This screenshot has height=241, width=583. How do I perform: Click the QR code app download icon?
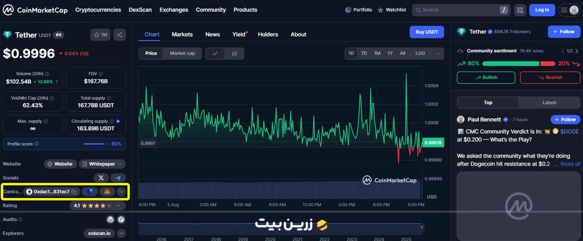[520, 10]
